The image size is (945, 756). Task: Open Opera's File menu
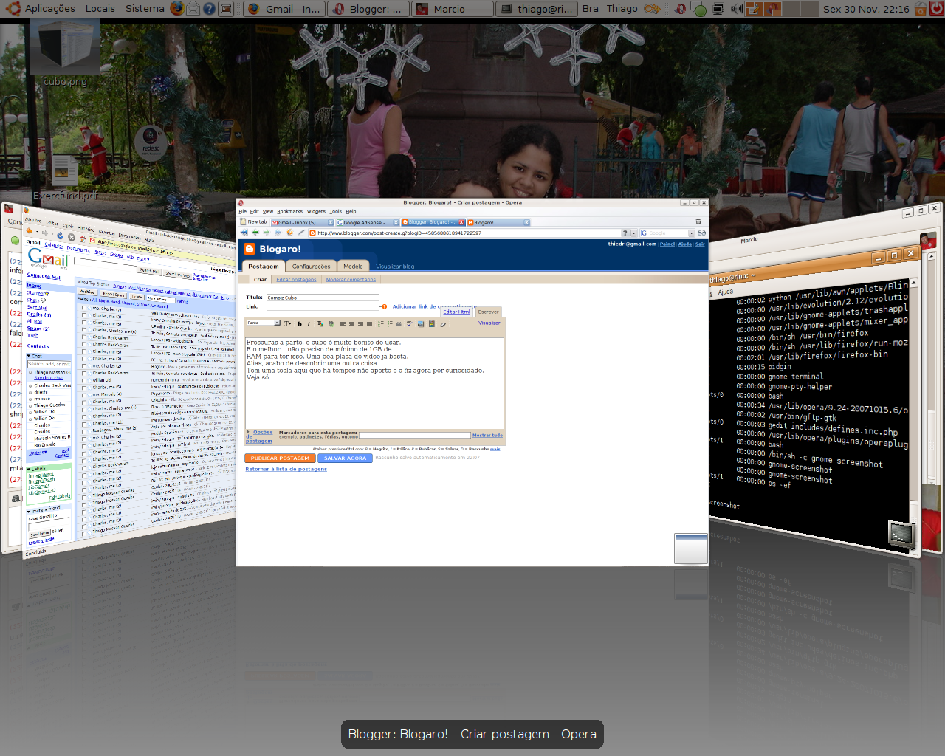click(242, 211)
